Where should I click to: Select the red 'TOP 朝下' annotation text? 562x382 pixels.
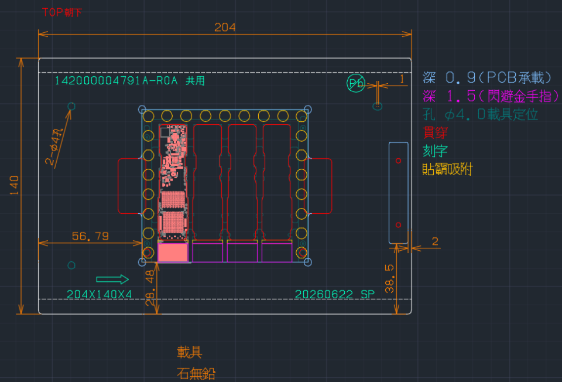(x=61, y=12)
